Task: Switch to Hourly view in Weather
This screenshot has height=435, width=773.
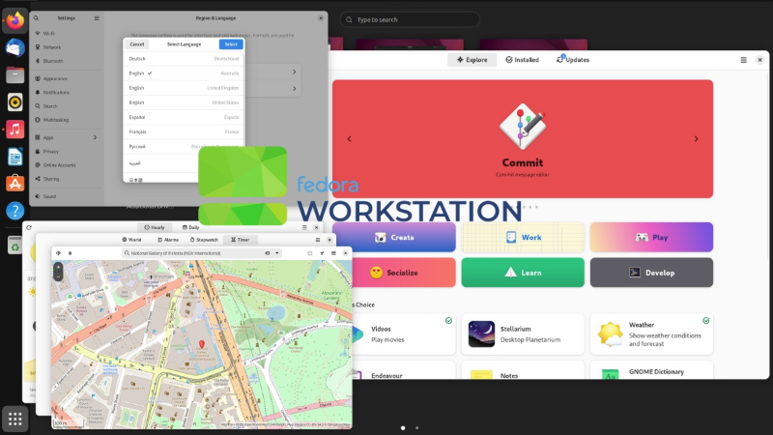Action: coord(155,227)
